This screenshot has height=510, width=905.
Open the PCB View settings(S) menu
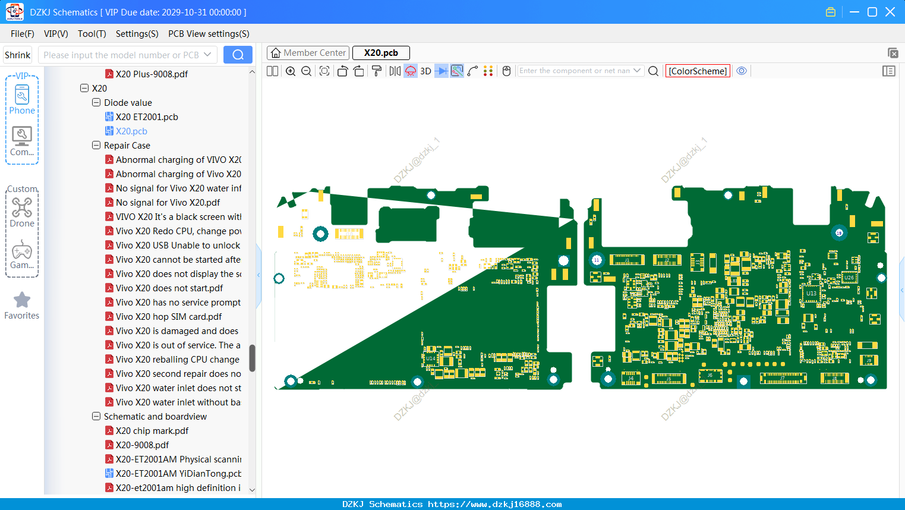pyautogui.click(x=209, y=34)
